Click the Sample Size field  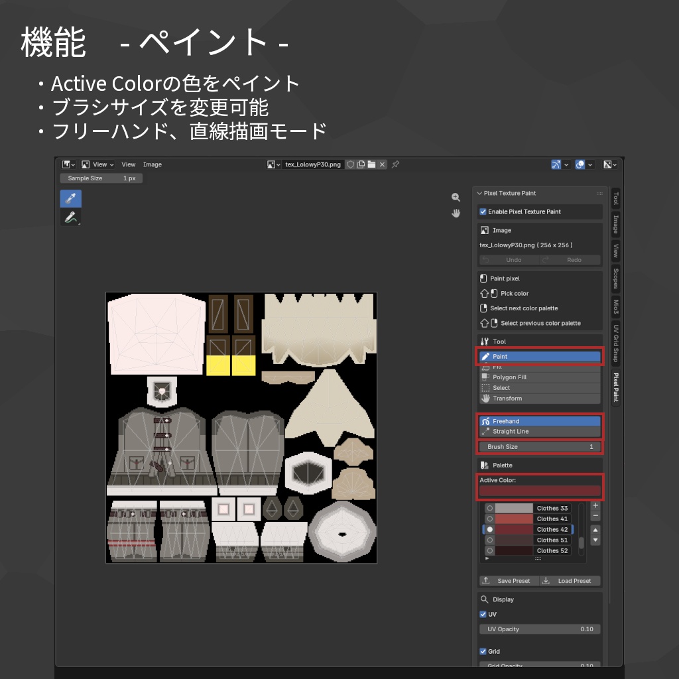[x=101, y=178]
